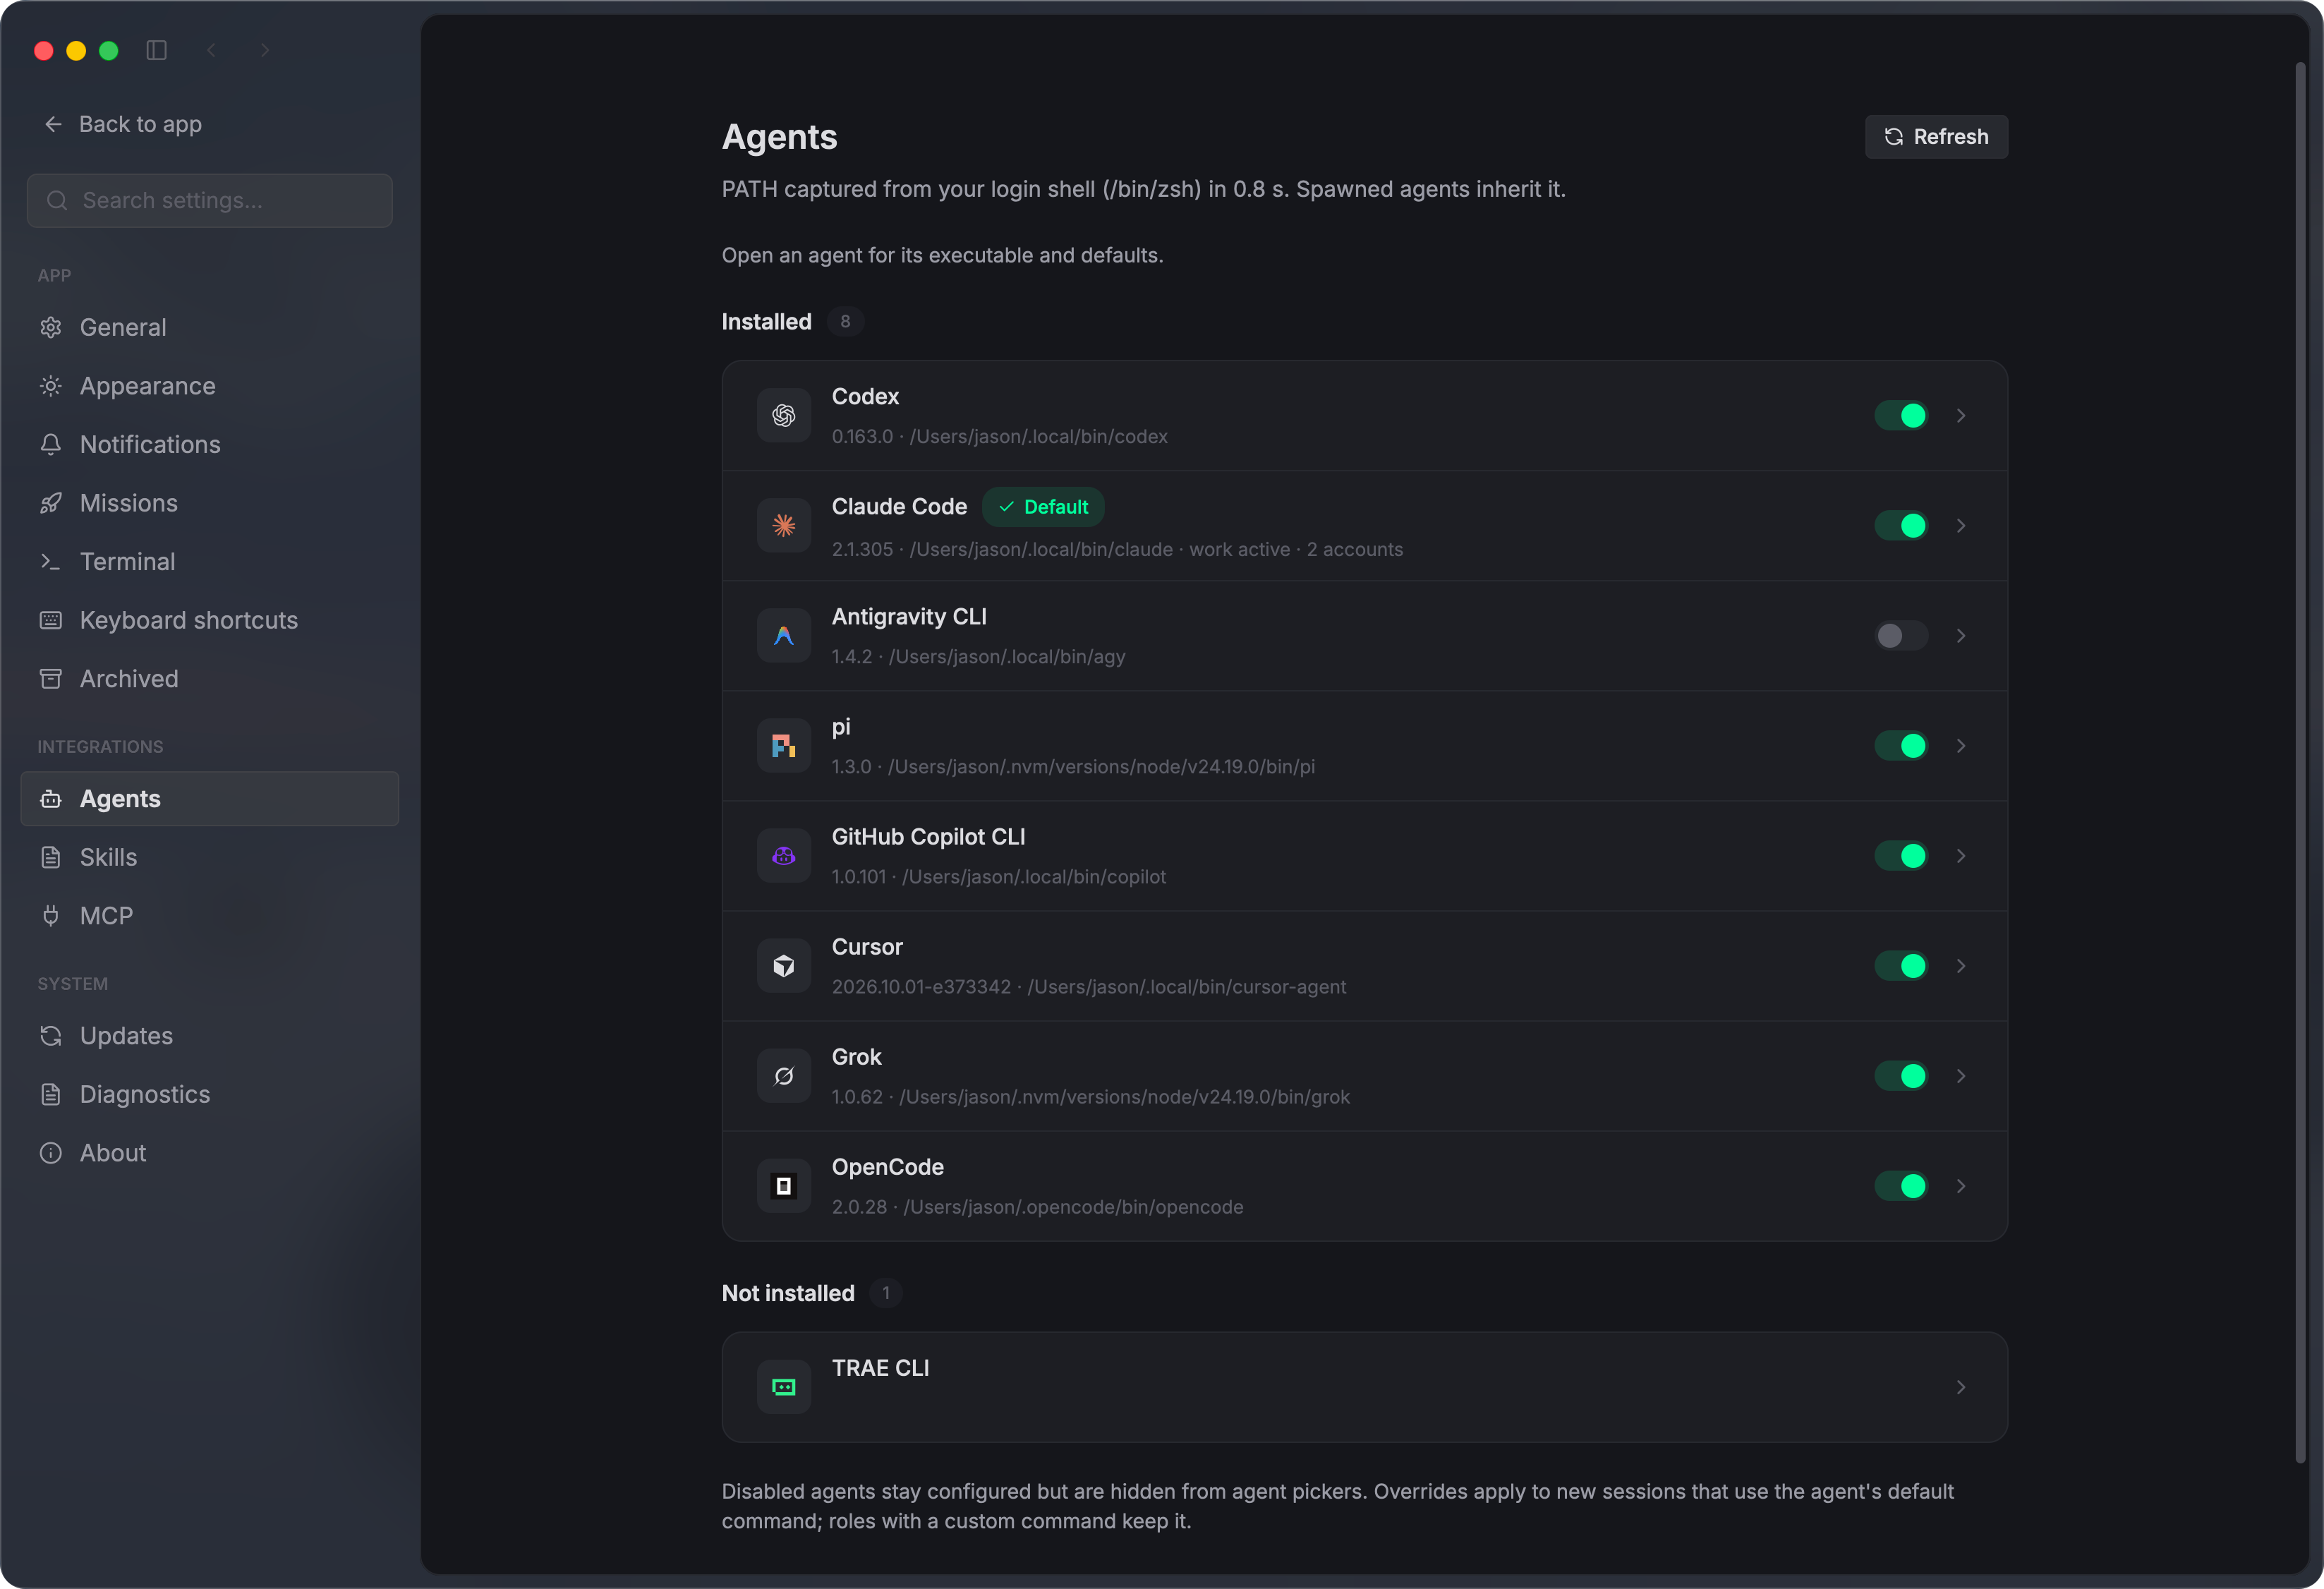This screenshot has height=1589, width=2324.
Task: Click the Claude Code starburst icon
Action: (783, 525)
